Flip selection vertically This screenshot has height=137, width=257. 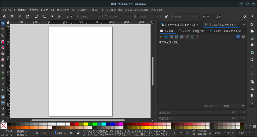click(59, 16)
